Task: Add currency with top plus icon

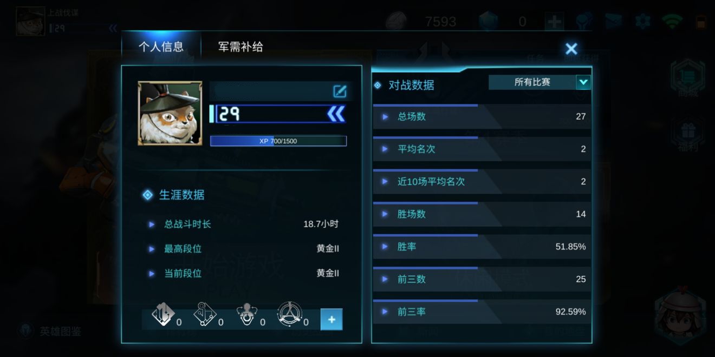Action: coord(555,22)
